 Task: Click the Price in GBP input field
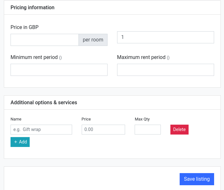(45, 40)
